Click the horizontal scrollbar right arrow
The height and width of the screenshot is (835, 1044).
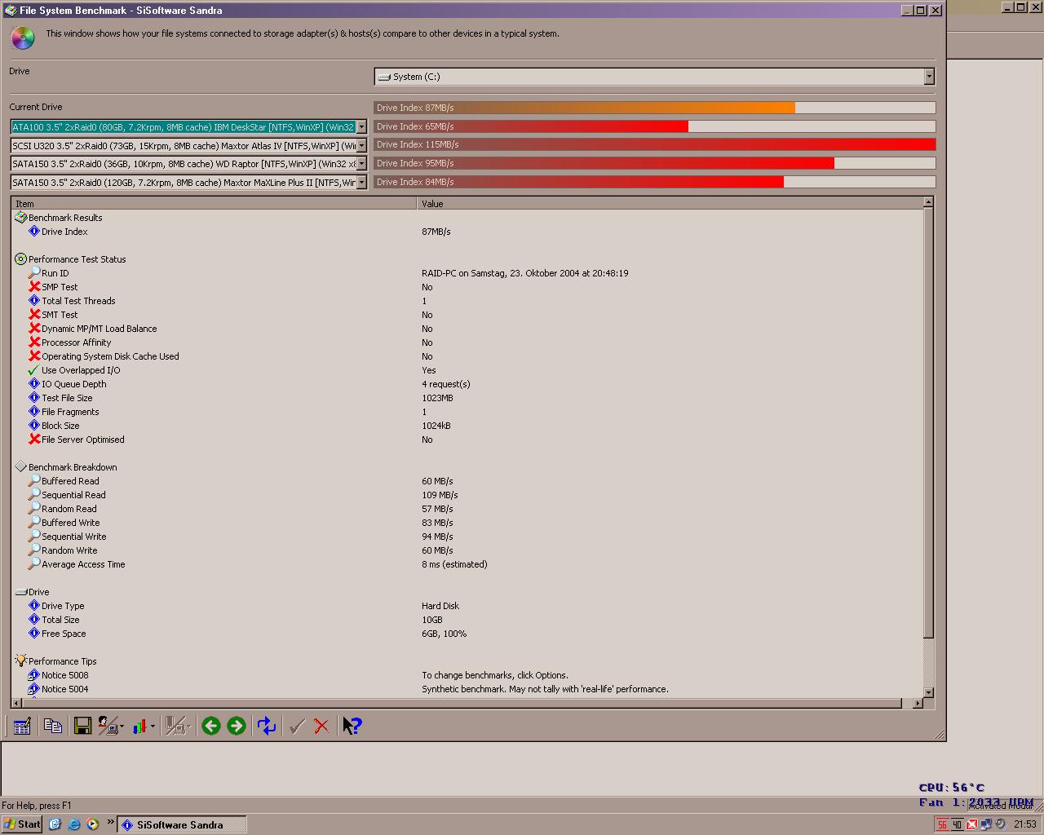pyautogui.click(x=918, y=703)
